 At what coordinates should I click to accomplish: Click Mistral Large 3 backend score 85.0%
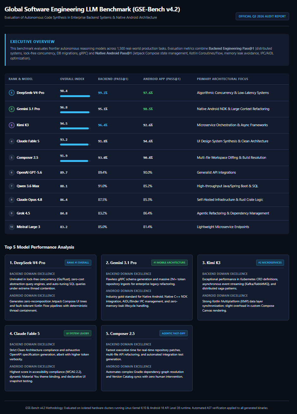[103, 227]
